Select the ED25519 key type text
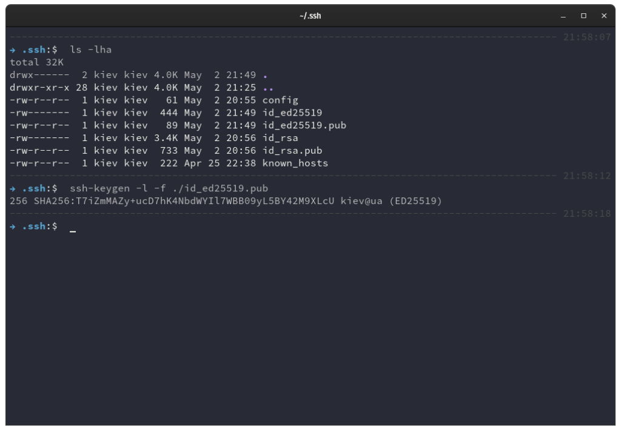This screenshot has height=431, width=621. click(x=415, y=201)
